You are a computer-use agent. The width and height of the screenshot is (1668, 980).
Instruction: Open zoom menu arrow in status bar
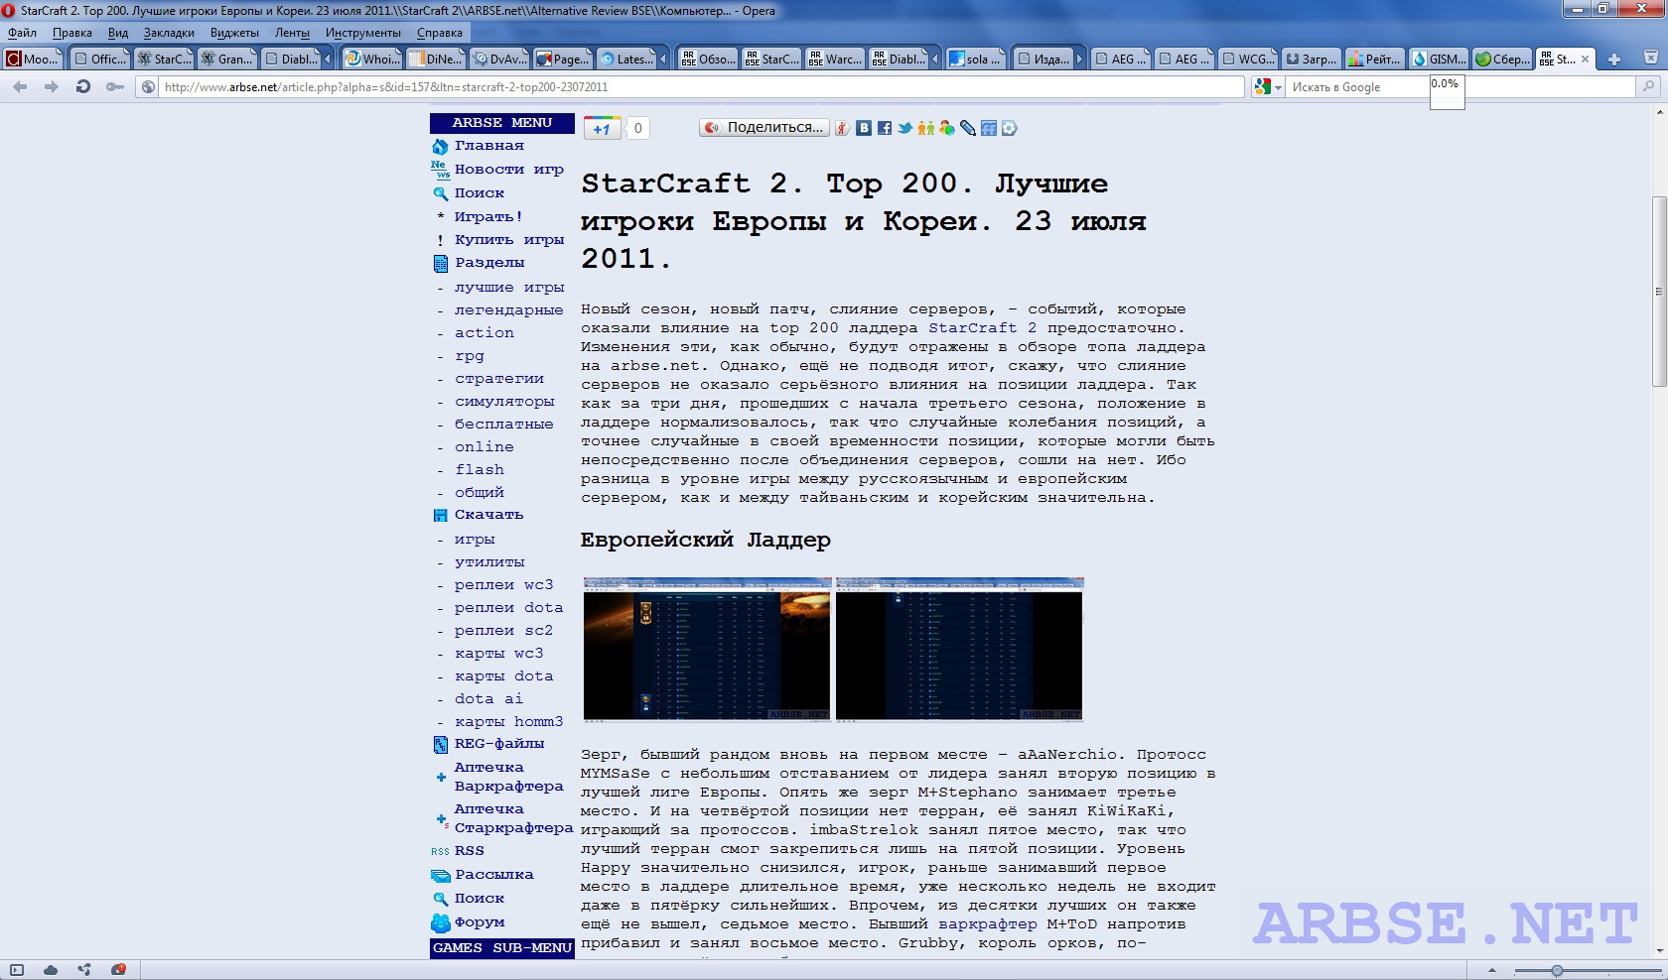1491,970
